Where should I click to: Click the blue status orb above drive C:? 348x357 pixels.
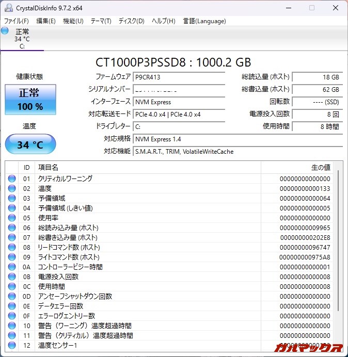[x=5, y=31]
